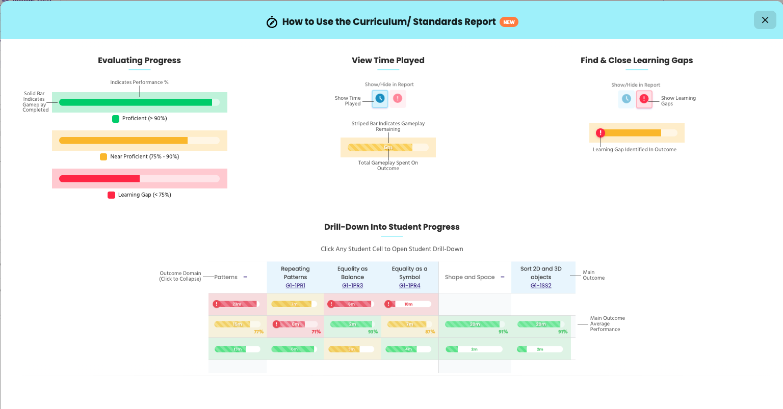Collapse the Patterns outcome domain
Image resolution: width=783 pixels, height=409 pixels.
[245, 277]
